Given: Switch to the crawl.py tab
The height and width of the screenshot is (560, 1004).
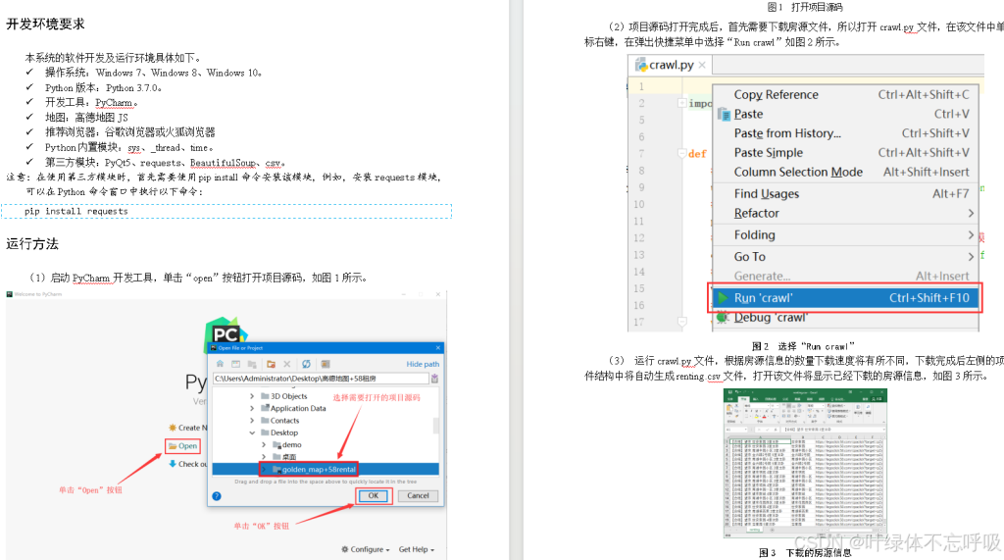Looking at the screenshot, I should pos(671,65).
